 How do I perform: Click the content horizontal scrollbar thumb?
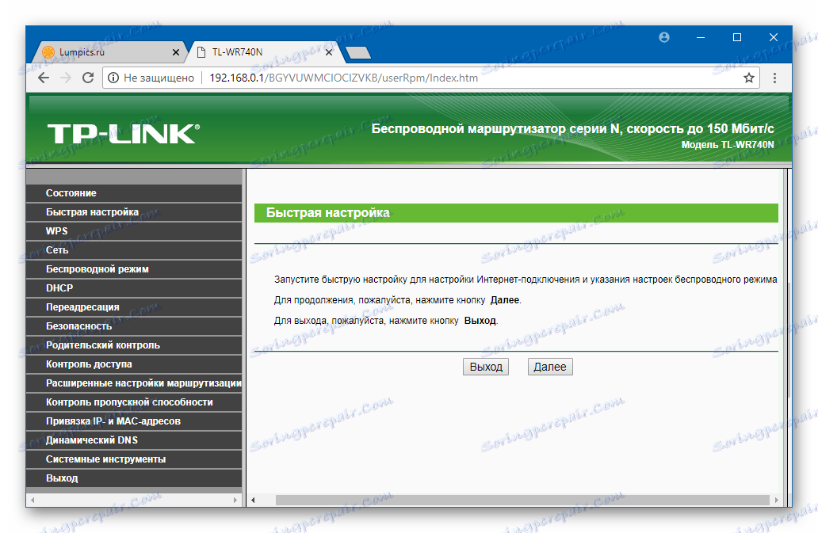click(x=522, y=500)
